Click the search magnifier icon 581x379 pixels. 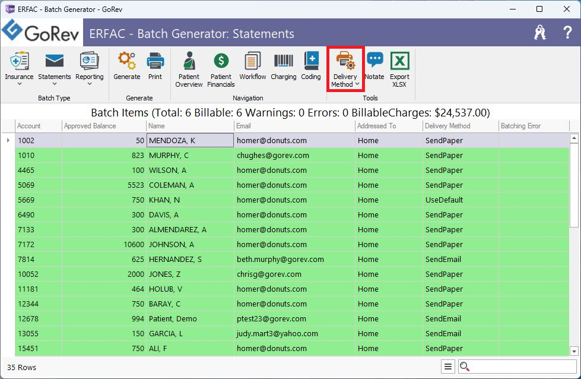(465, 367)
